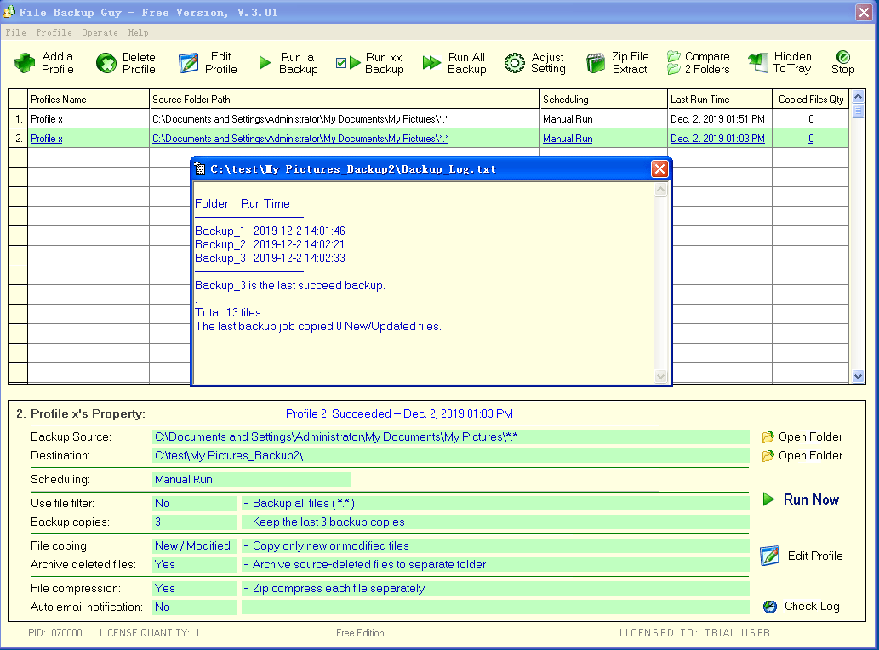Click the Hidden To Tray icon
The image size is (879, 650).
coord(758,63)
